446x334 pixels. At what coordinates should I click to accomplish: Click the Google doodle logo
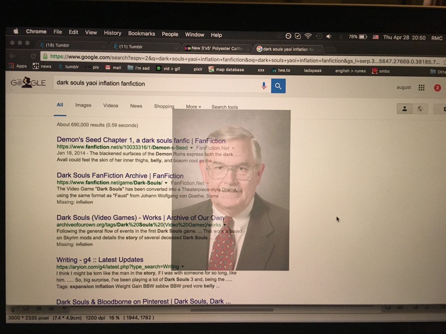pyautogui.click(x=28, y=83)
